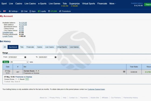Open Promotions megaphone link

65,11
